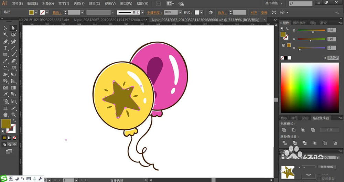Select the Eyedropper tool
Screen dimensions: 344x182
[5, 94]
